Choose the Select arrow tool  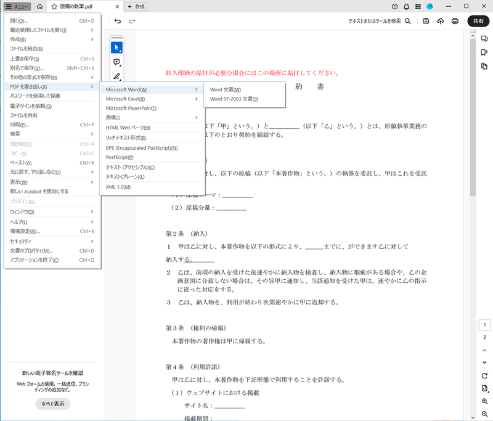(x=116, y=47)
